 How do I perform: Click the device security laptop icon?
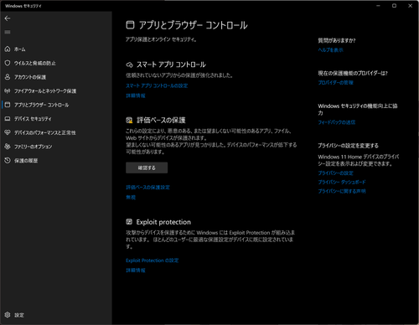[8, 119]
